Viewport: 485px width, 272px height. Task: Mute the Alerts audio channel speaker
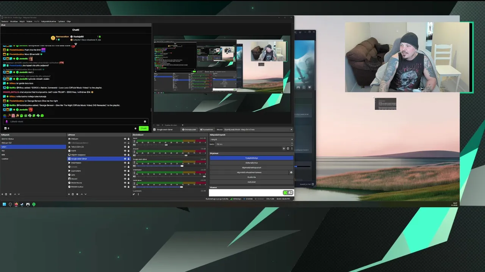[134, 145]
